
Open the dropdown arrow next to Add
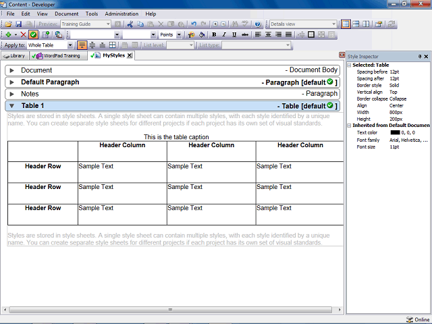[x=16, y=34]
